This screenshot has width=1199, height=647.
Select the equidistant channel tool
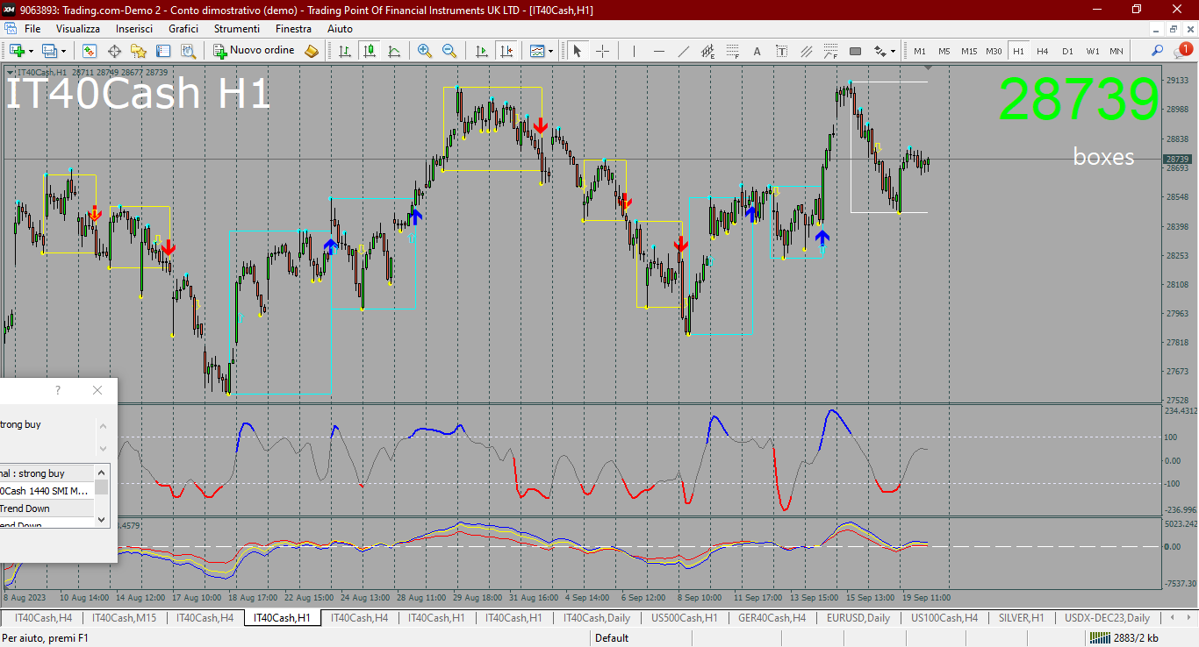pos(708,51)
